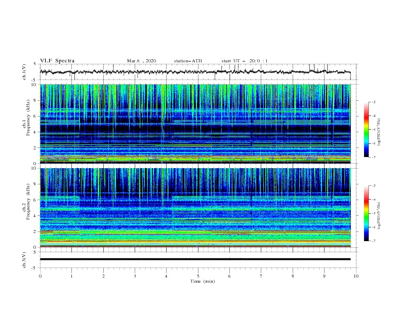The image size is (401, 310).
Task: Click inside the ch.2 spectrogram panel
Action: pos(195,208)
